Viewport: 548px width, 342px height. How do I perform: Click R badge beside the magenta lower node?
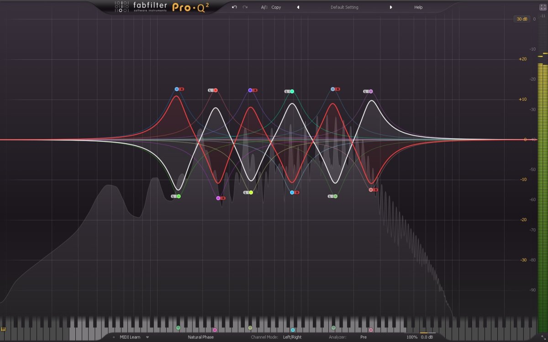[x=223, y=198]
